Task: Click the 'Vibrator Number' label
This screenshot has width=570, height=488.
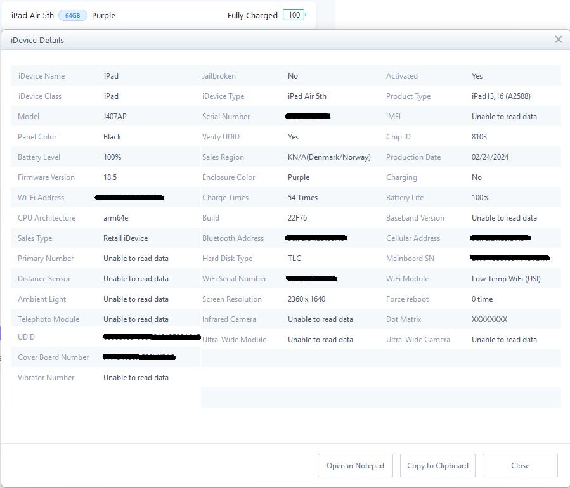Action: click(46, 378)
